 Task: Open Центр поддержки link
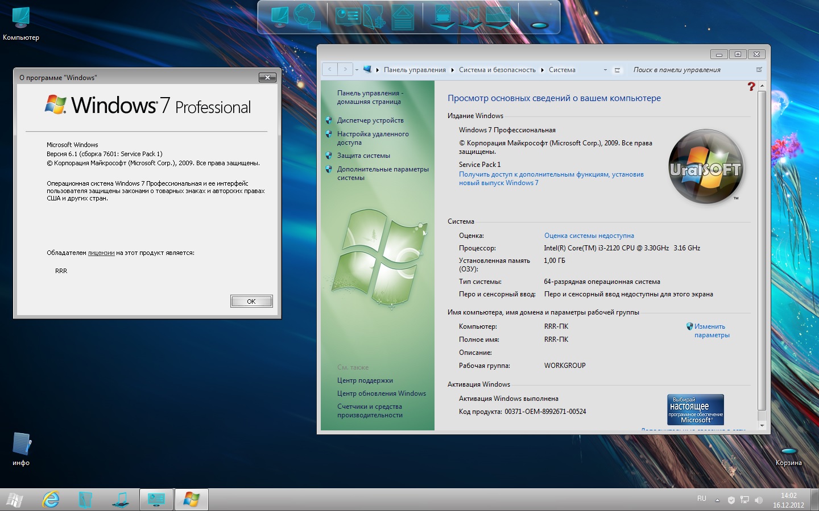[x=365, y=380]
